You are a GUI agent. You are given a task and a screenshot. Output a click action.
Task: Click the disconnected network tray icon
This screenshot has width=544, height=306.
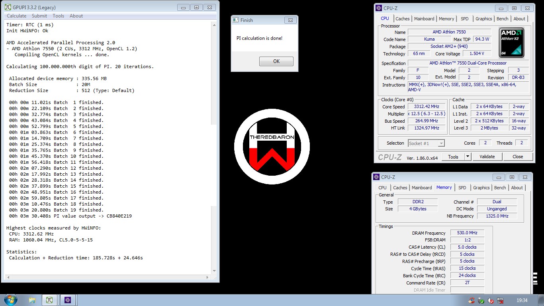(500, 300)
